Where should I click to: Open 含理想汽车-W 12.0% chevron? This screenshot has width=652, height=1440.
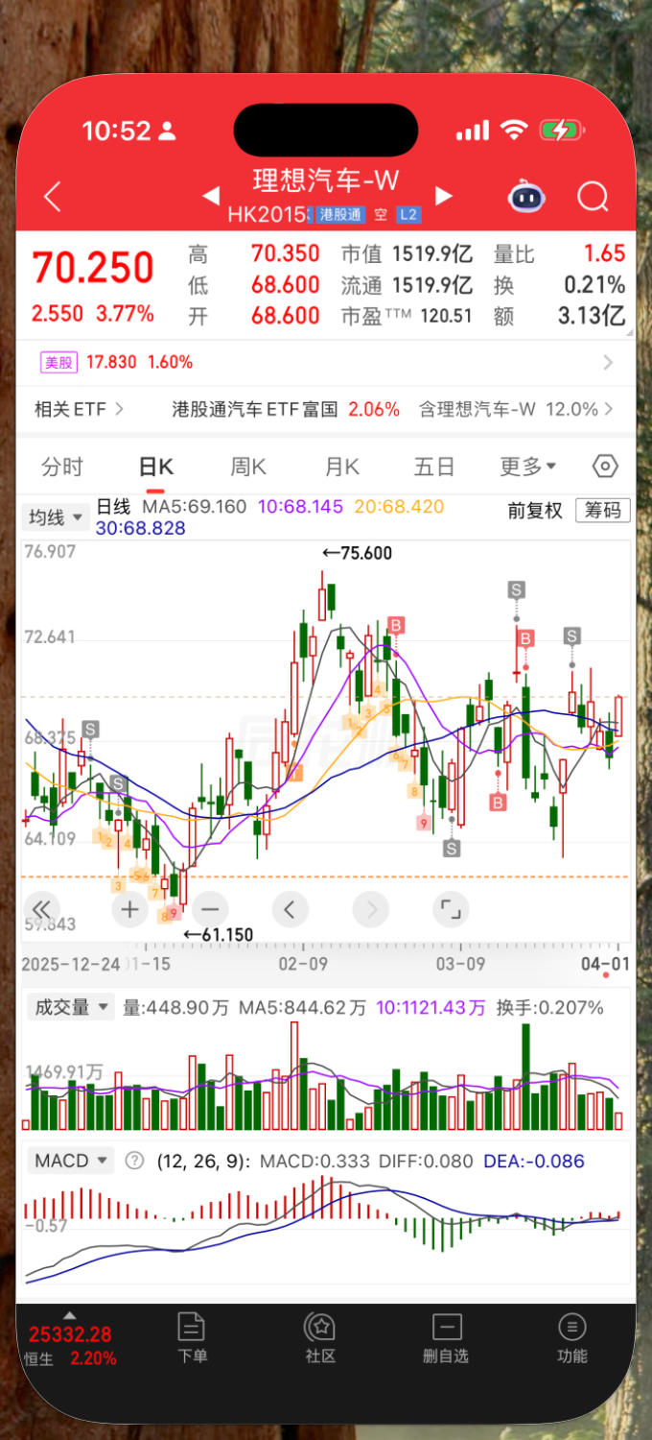coord(608,409)
